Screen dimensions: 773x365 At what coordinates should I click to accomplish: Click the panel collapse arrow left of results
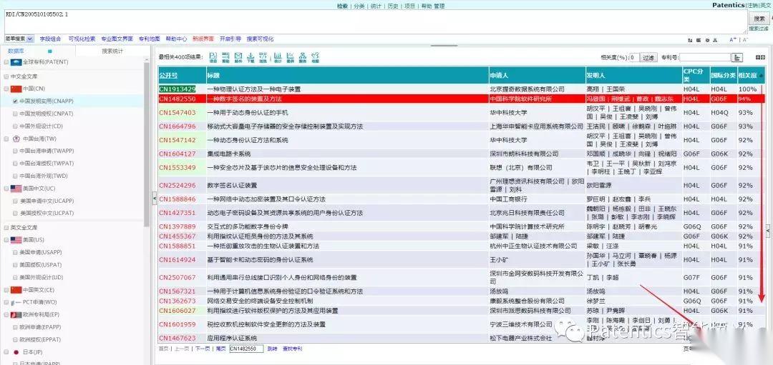click(154, 197)
